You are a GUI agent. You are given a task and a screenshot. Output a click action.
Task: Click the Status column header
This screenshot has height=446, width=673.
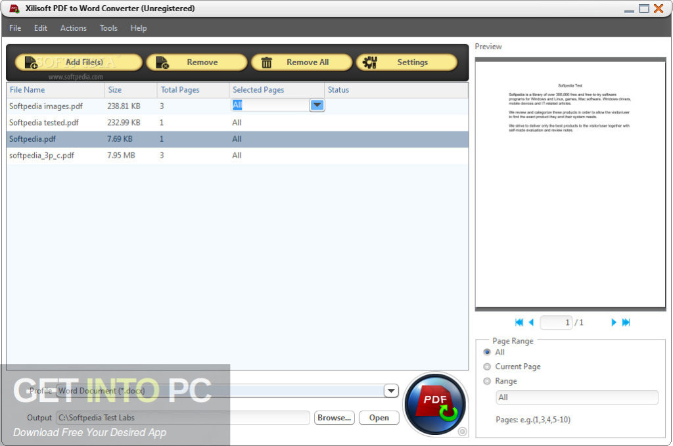[x=396, y=90]
